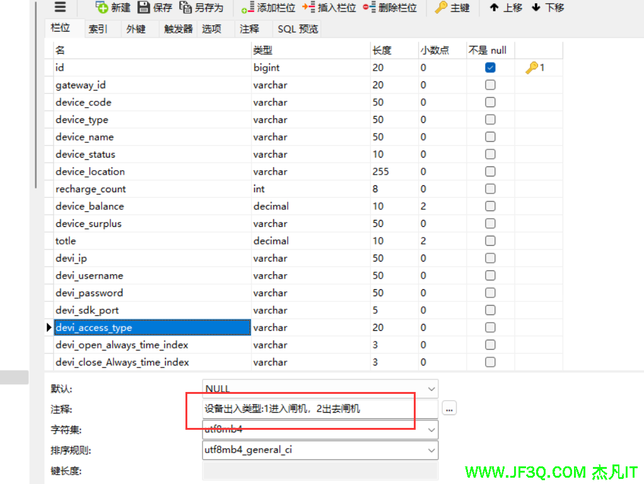Screen dimensions: 644x484
Task: Uncheck the not-null checkbox for id
Action: 490,67
